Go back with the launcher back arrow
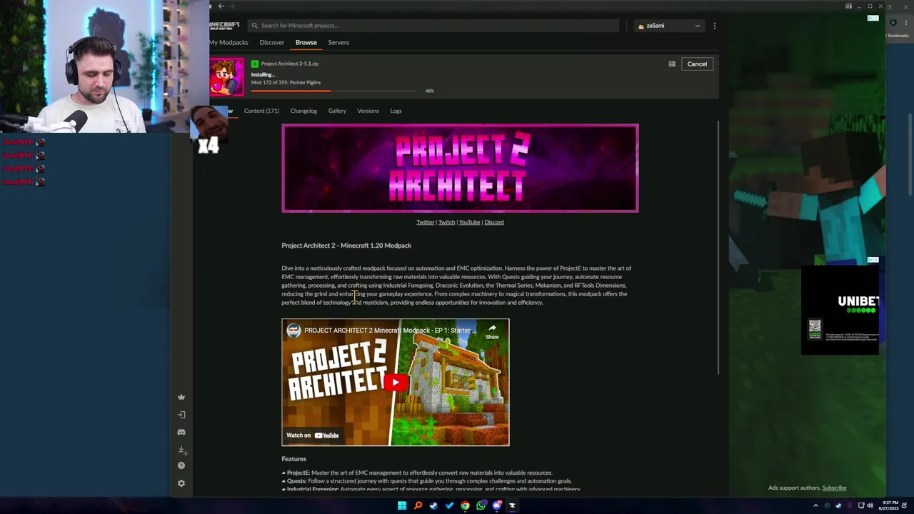This screenshot has height=514, width=914. click(221, 6)
